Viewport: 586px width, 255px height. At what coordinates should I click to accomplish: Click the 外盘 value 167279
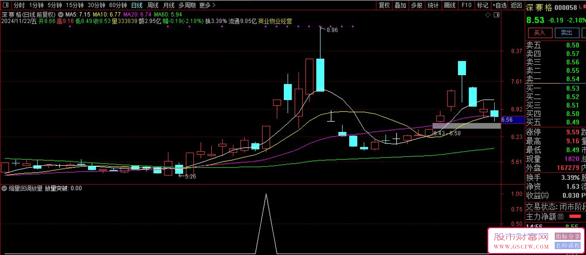(568, 167)
